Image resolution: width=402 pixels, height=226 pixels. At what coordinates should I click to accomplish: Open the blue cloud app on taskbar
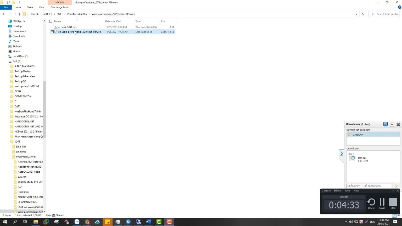tap(97, 222)
